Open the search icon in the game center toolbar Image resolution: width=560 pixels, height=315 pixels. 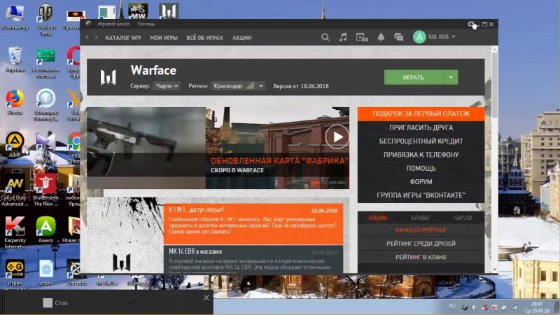[325, 37]
